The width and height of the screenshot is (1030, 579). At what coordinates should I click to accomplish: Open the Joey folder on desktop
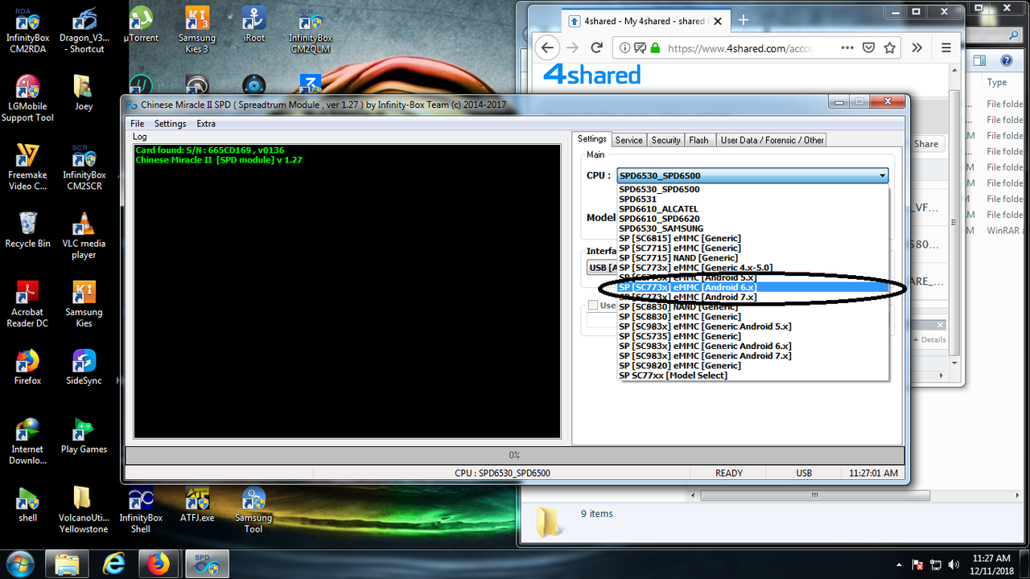click(x=84, y=93)
